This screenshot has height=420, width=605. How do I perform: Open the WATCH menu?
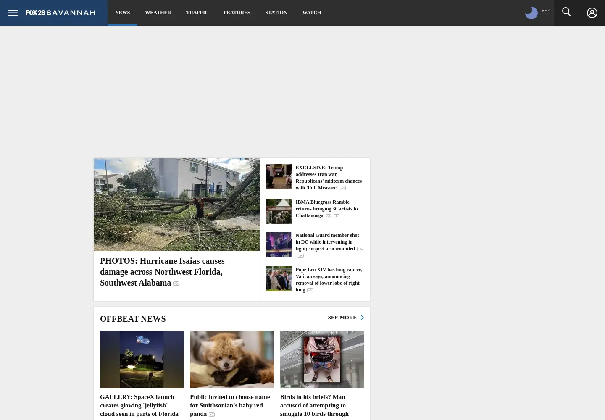(311, 13)
